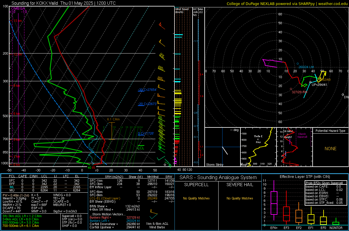
Task: Click the -20 C=22673' level label
Action: point(147,104)
